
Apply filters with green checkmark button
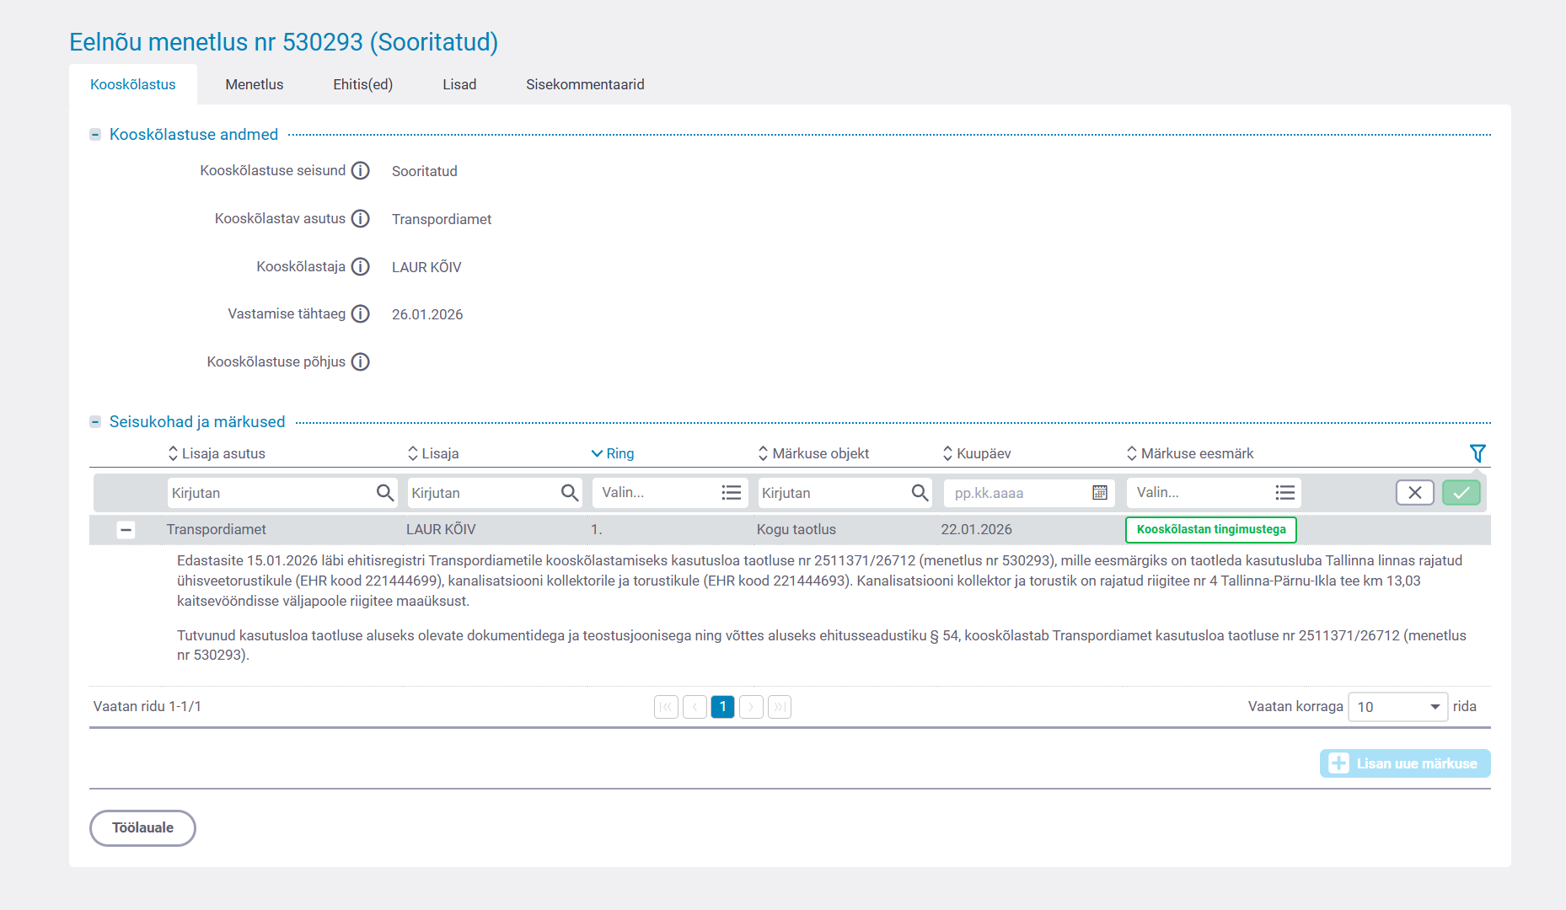pos(1461,493)
